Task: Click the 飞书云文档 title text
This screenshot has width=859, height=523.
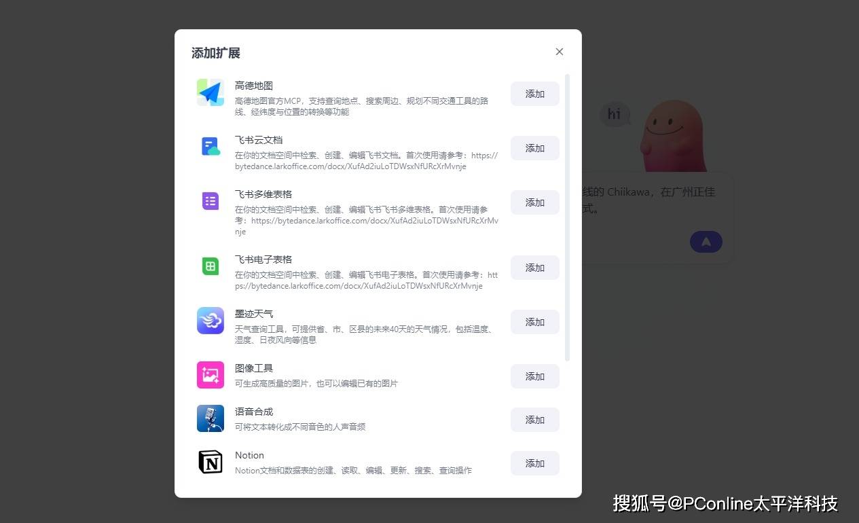Action: (x=259, y=140)
